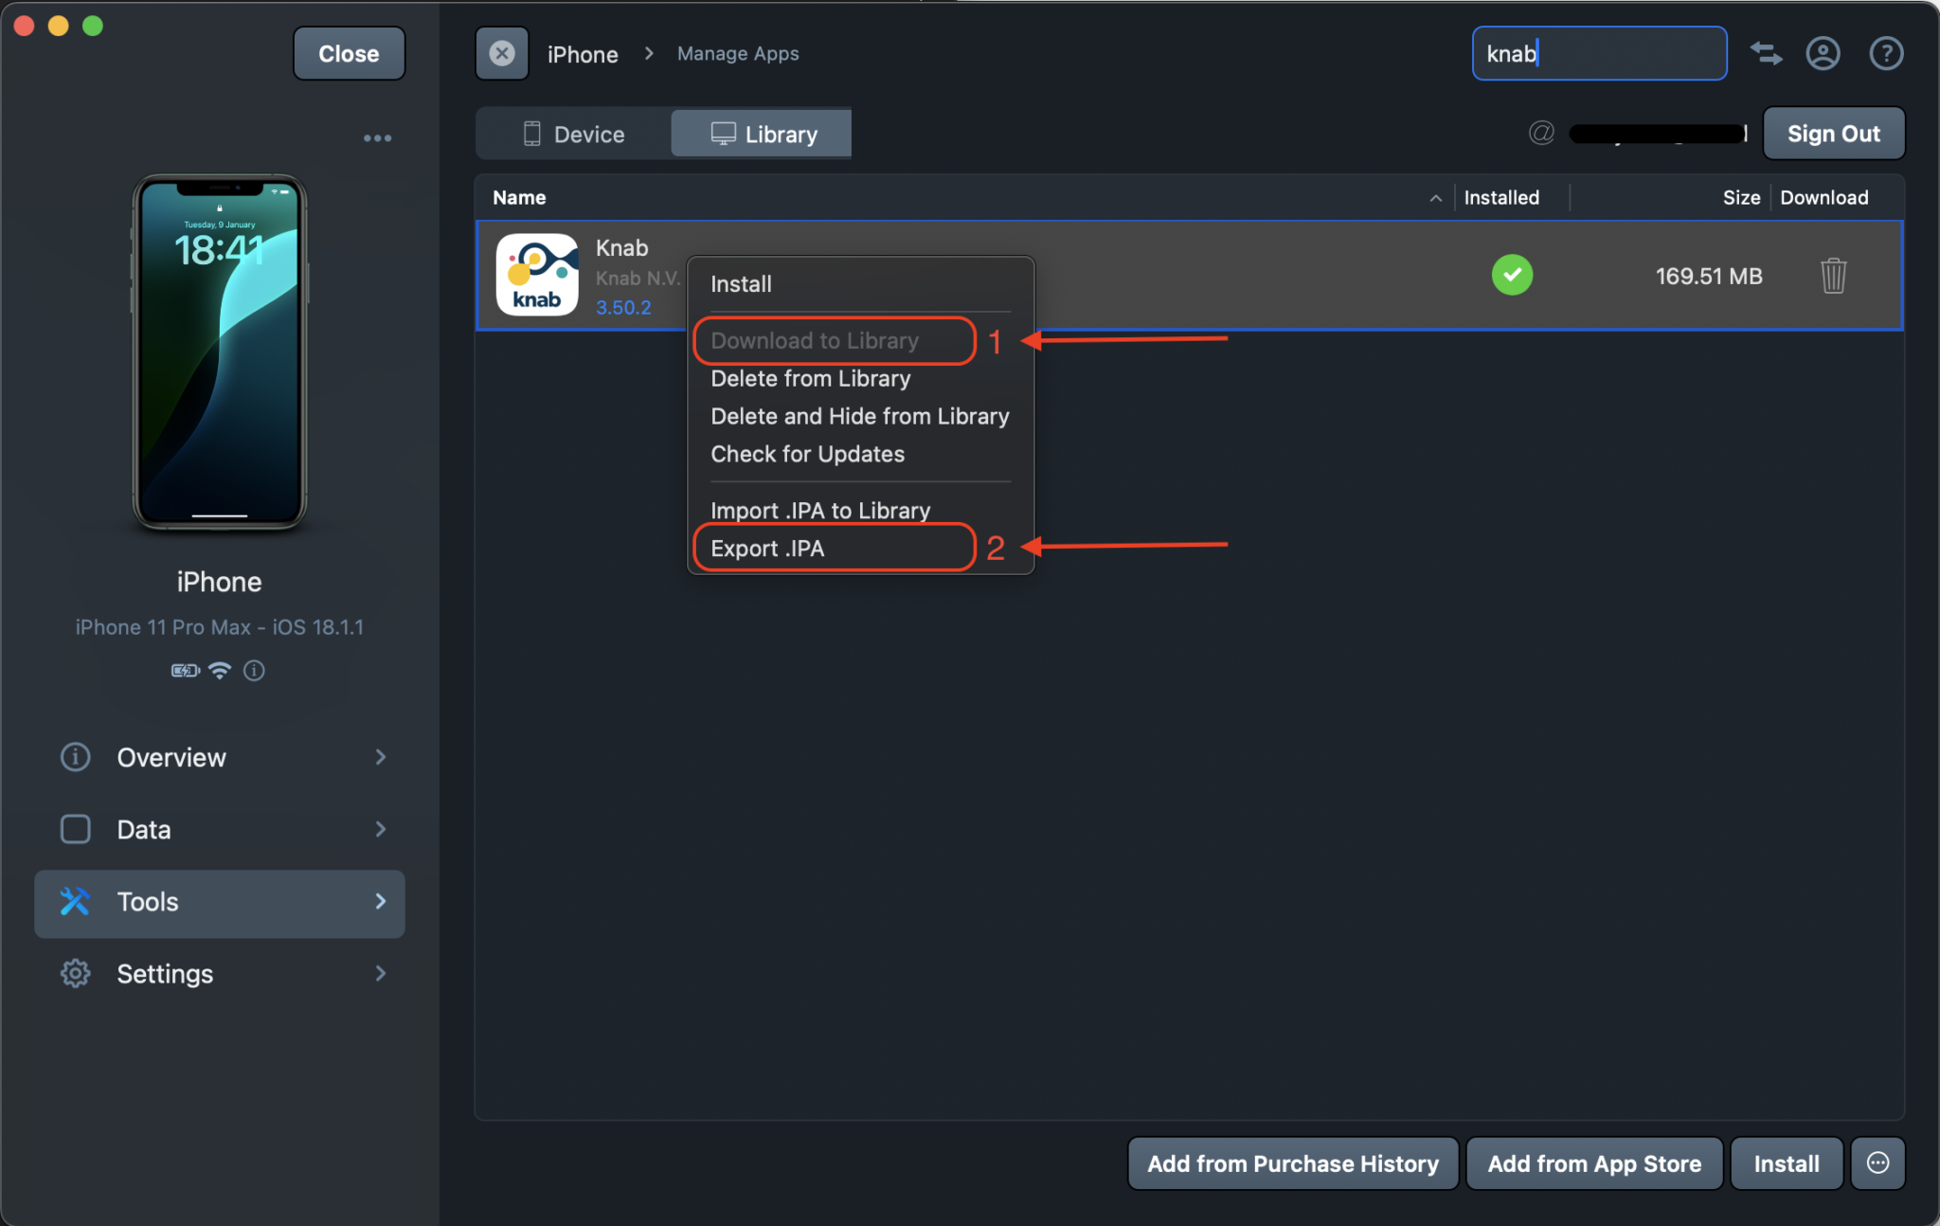Click the transfer arrows icon in the toolbar

point(1766,54)
